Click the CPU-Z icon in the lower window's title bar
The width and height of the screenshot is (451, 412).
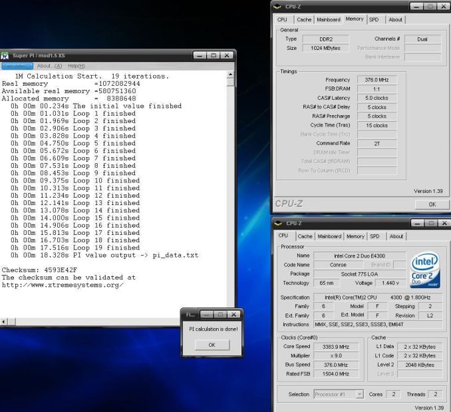click(x=279, y=223)
